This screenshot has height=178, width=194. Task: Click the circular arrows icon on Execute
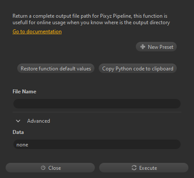[134, 168]
